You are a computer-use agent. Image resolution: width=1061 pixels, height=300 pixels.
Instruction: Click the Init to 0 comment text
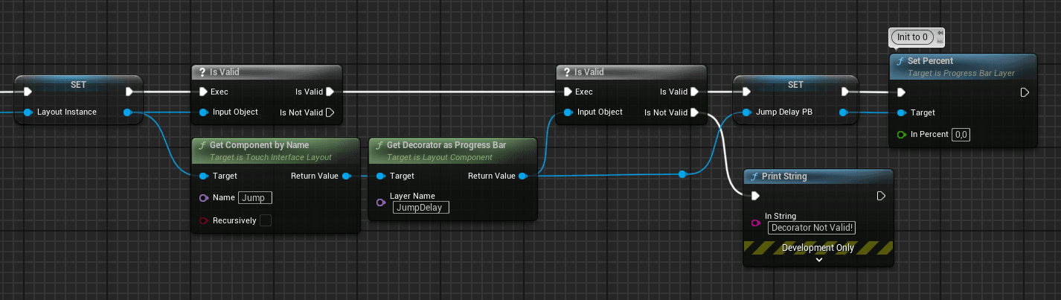(x=912, y=36)
